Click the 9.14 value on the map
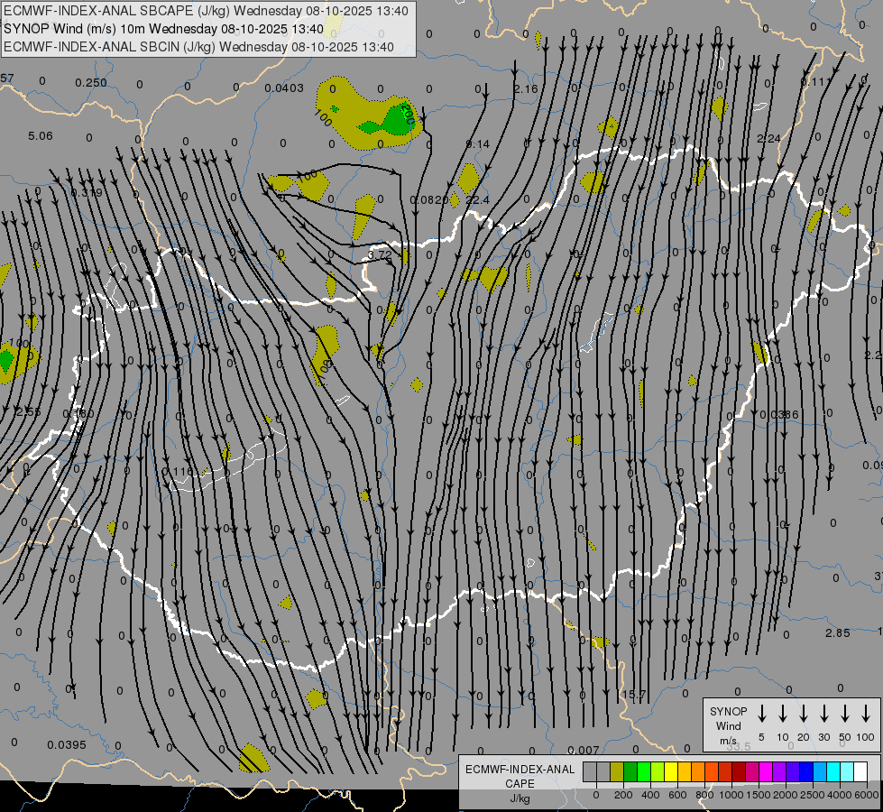This screenshot has width=883, height=812. (x=477, y=144)
